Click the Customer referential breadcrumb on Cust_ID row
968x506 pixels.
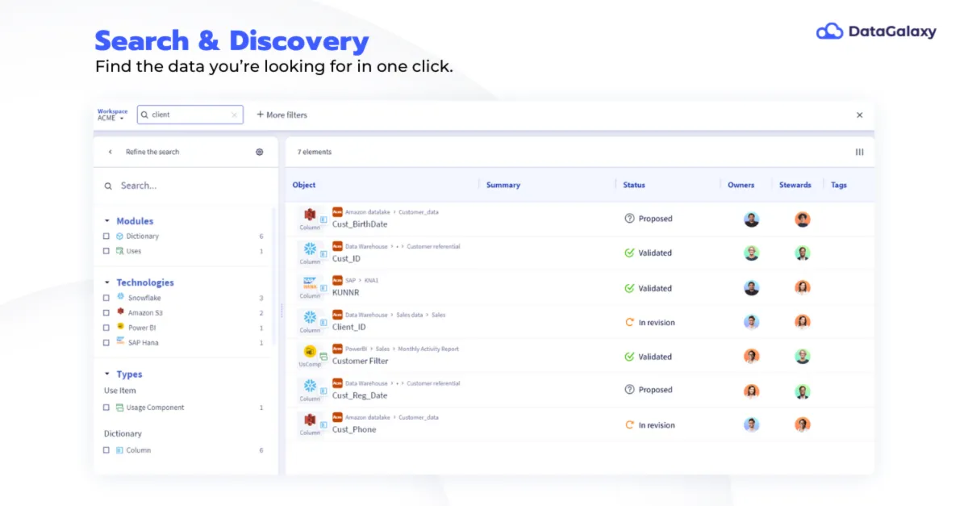[433, 246]
